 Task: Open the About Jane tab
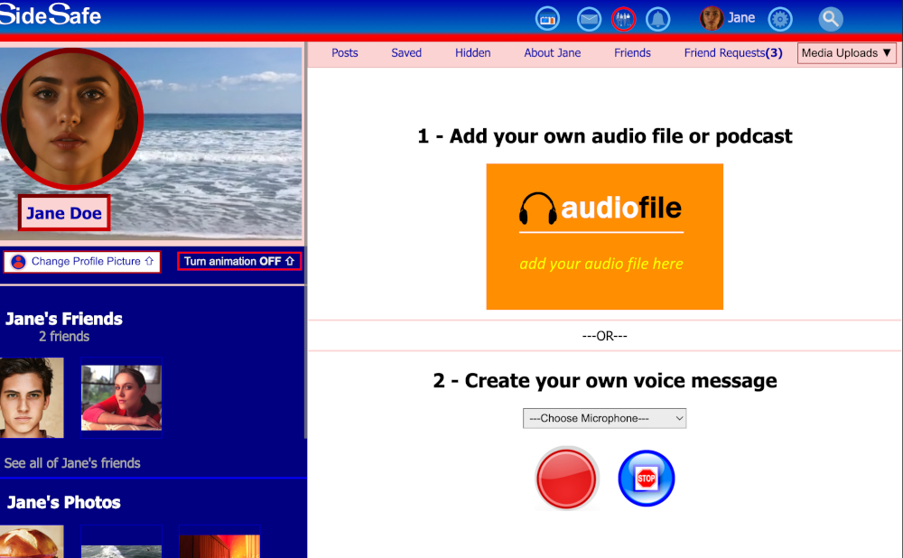pyautogui.click(x=552, y=52)
